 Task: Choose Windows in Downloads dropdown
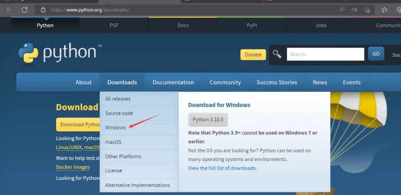tap(139, 127)
